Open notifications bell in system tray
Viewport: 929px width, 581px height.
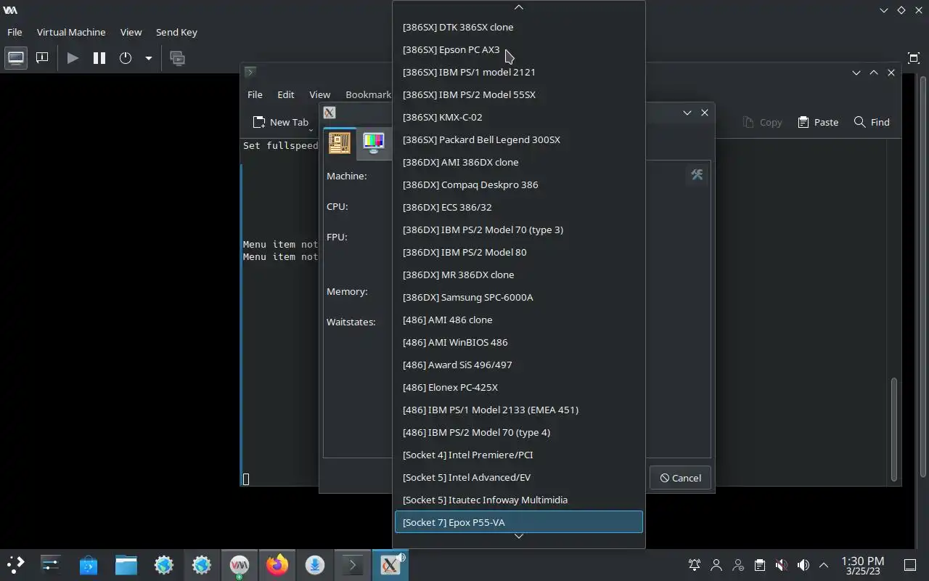(x=695, y=565)
